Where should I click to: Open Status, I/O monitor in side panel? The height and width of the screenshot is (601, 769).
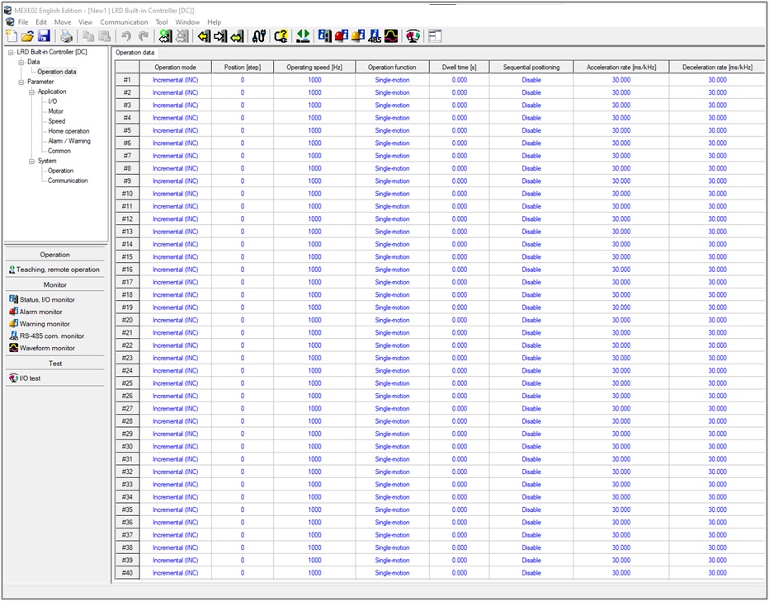[x=47, y=300]
